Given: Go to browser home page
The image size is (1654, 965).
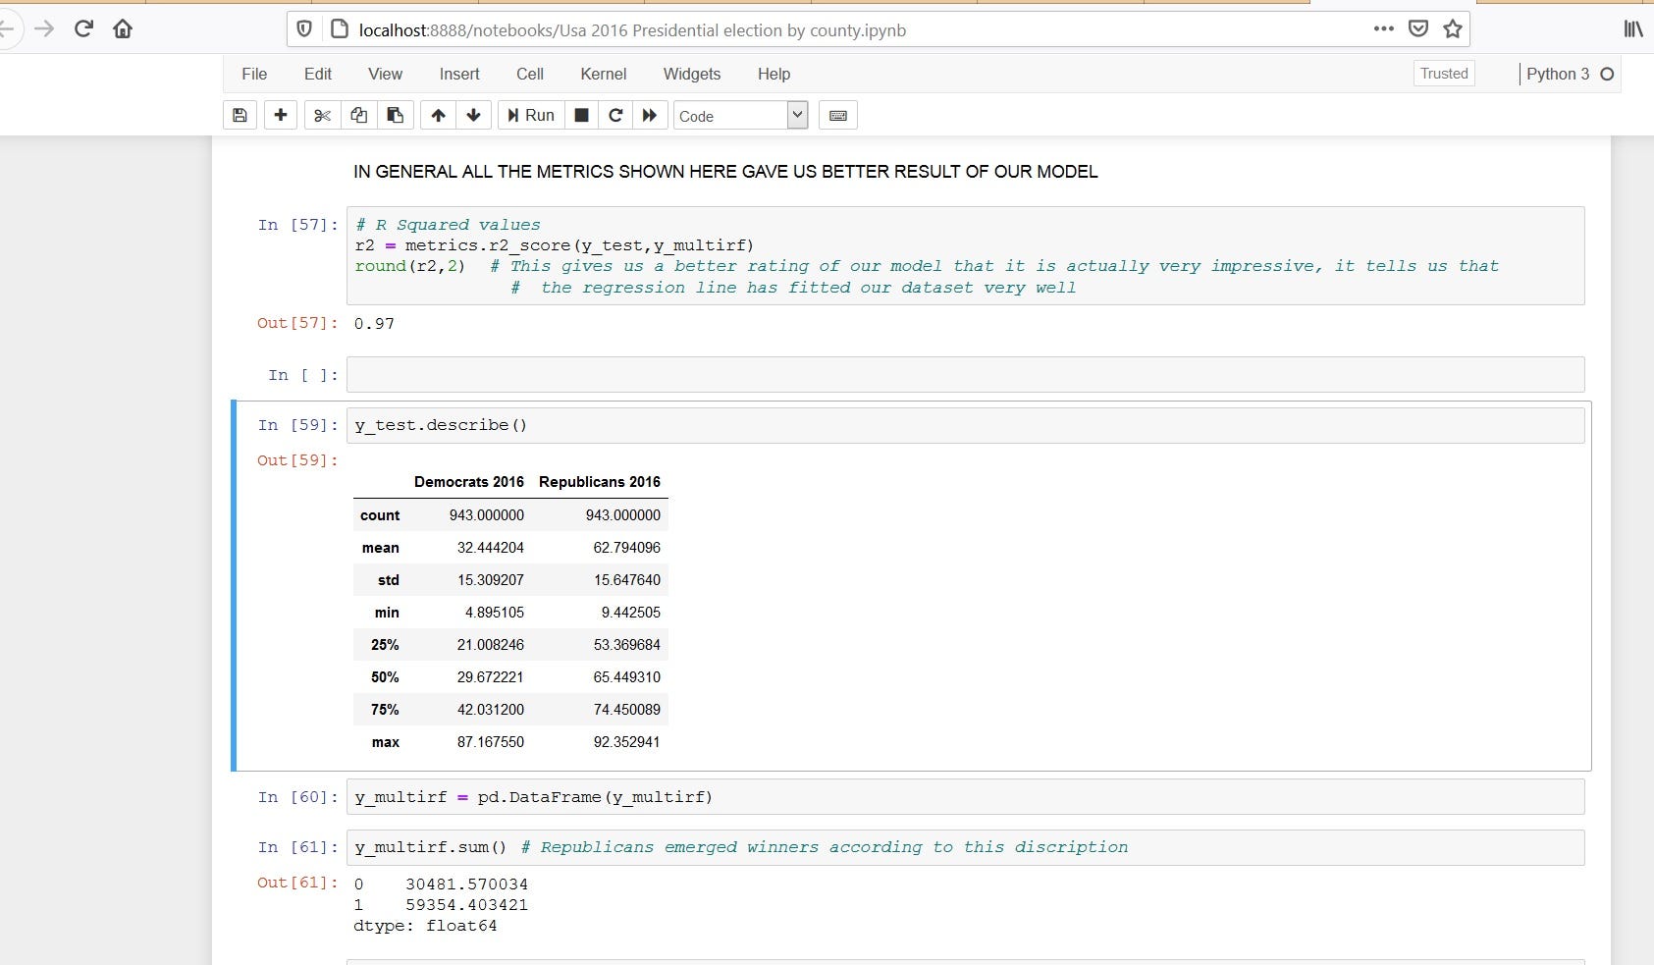Looking at the screenshot, I should [x=123, y=28].
